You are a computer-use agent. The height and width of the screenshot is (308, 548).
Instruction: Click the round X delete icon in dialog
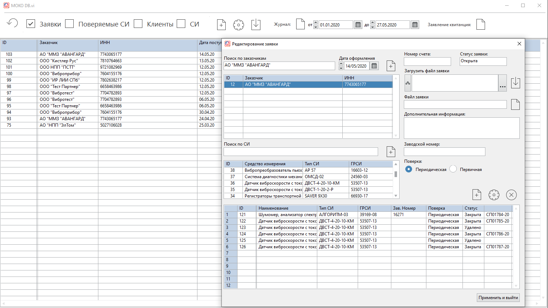[511, 195]
